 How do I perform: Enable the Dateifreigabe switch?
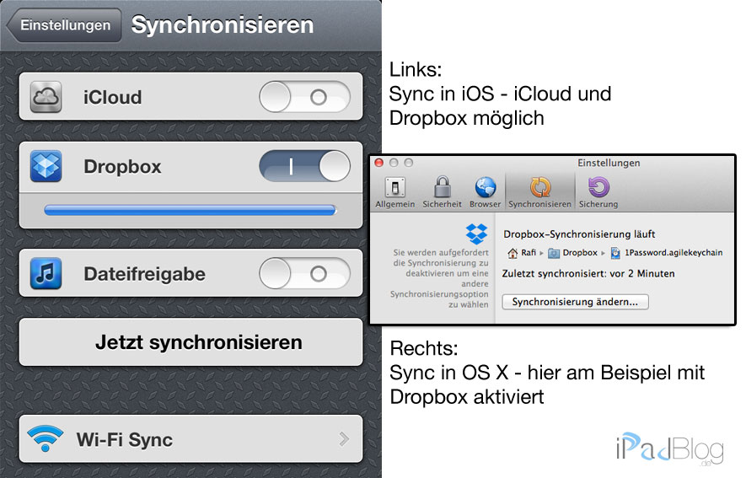303,274
